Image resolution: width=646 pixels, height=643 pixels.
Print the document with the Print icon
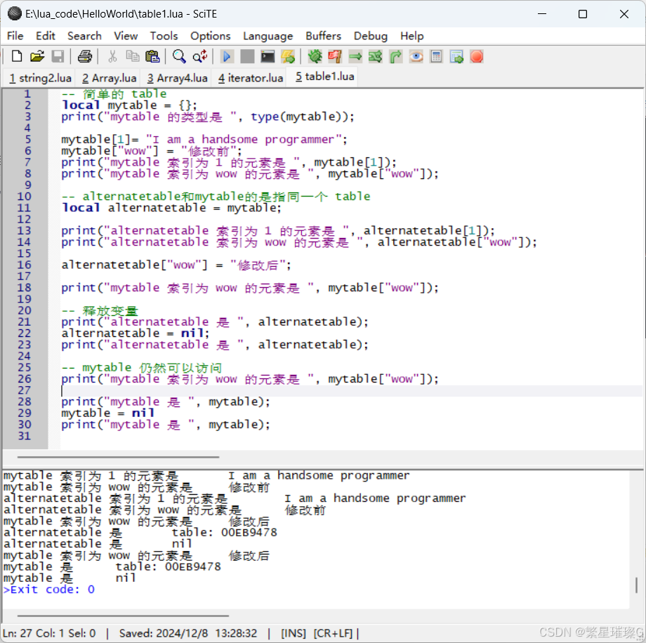coord(83,56)
